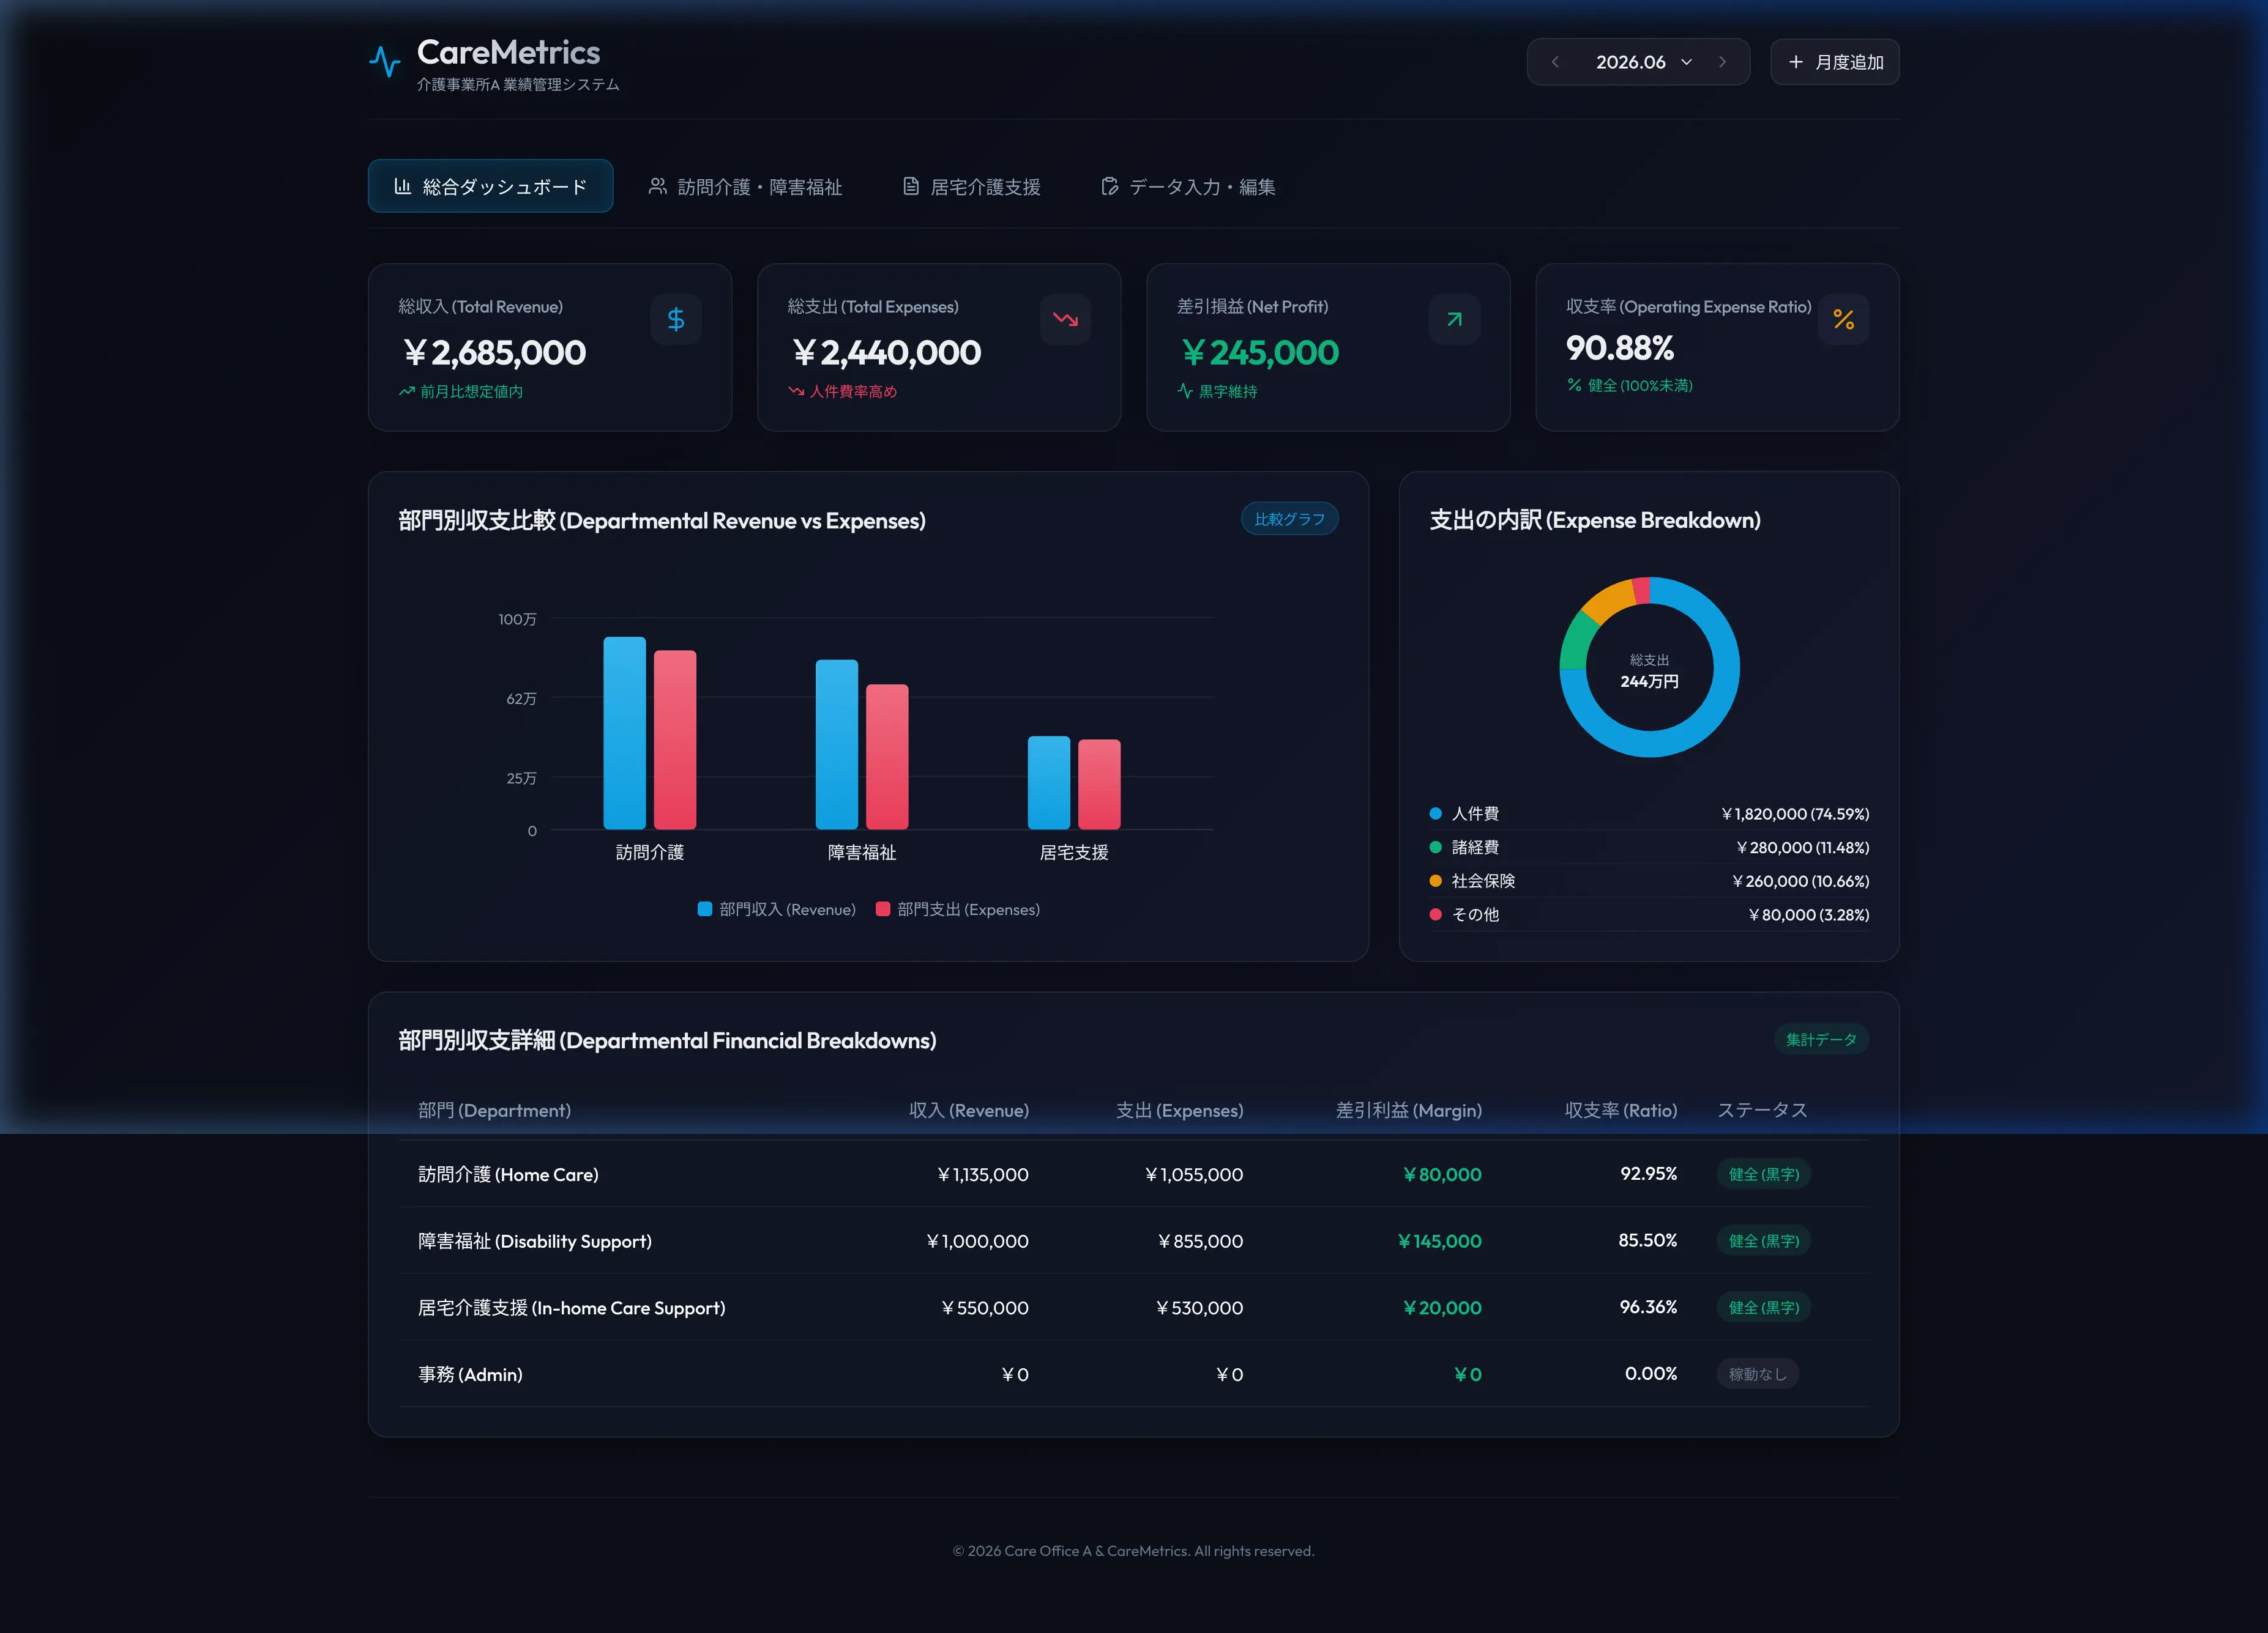The width and height of the screenshot is (2268, 1633).
Task: Open the 2026.06 month dropdown
Action: coord(1643,62)
